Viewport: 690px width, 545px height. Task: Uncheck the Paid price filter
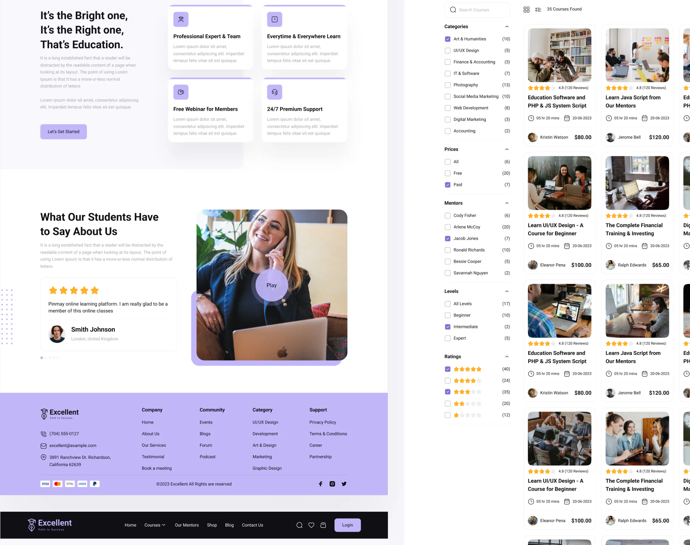point(448,185)
